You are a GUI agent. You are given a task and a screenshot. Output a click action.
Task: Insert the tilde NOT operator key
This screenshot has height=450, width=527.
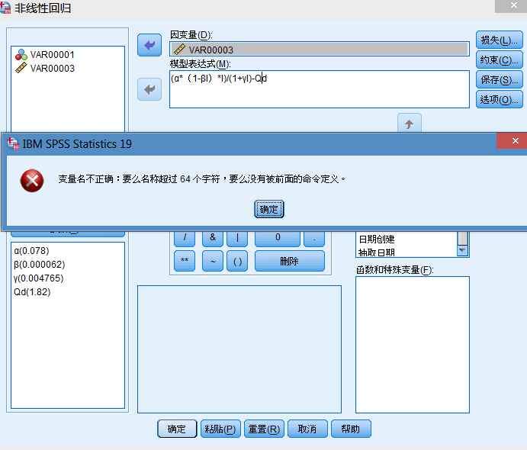tap(213, 261)
